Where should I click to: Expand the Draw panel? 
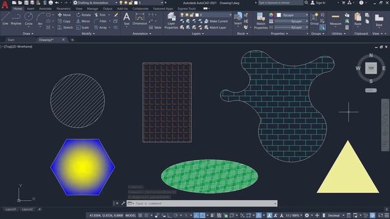28,33
